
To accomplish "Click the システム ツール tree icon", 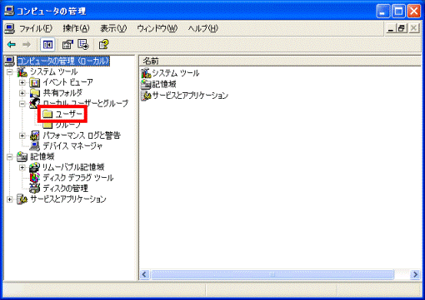I will pyautogui.click(x=22, y=72).
